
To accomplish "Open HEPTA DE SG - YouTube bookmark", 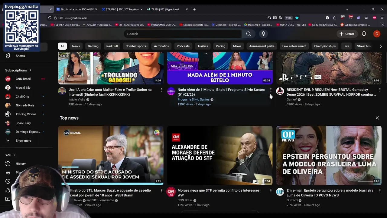I will coord(291,25).
